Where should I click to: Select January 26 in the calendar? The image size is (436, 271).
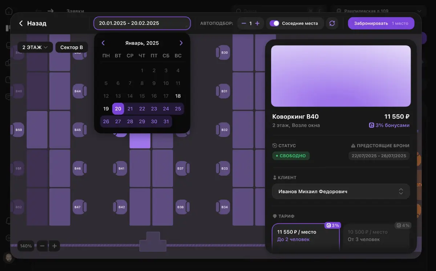[106, 121]
